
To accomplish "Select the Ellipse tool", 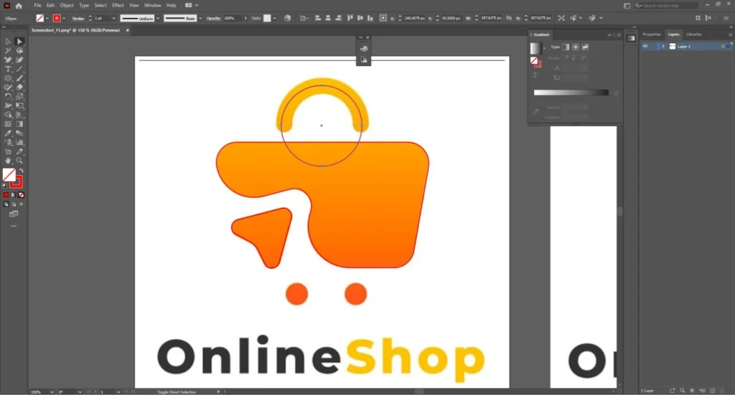I will [8, 78].
